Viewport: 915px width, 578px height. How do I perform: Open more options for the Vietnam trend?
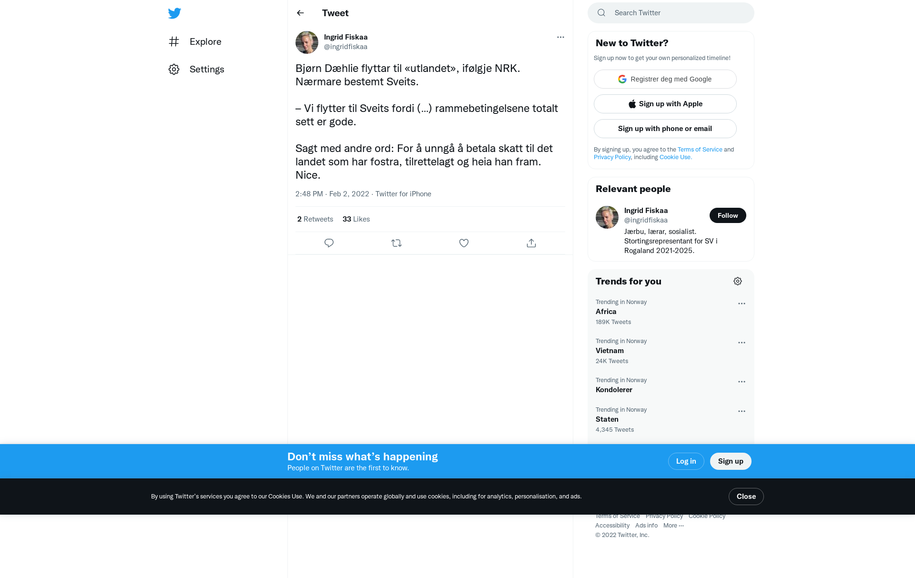pos(742,343)
